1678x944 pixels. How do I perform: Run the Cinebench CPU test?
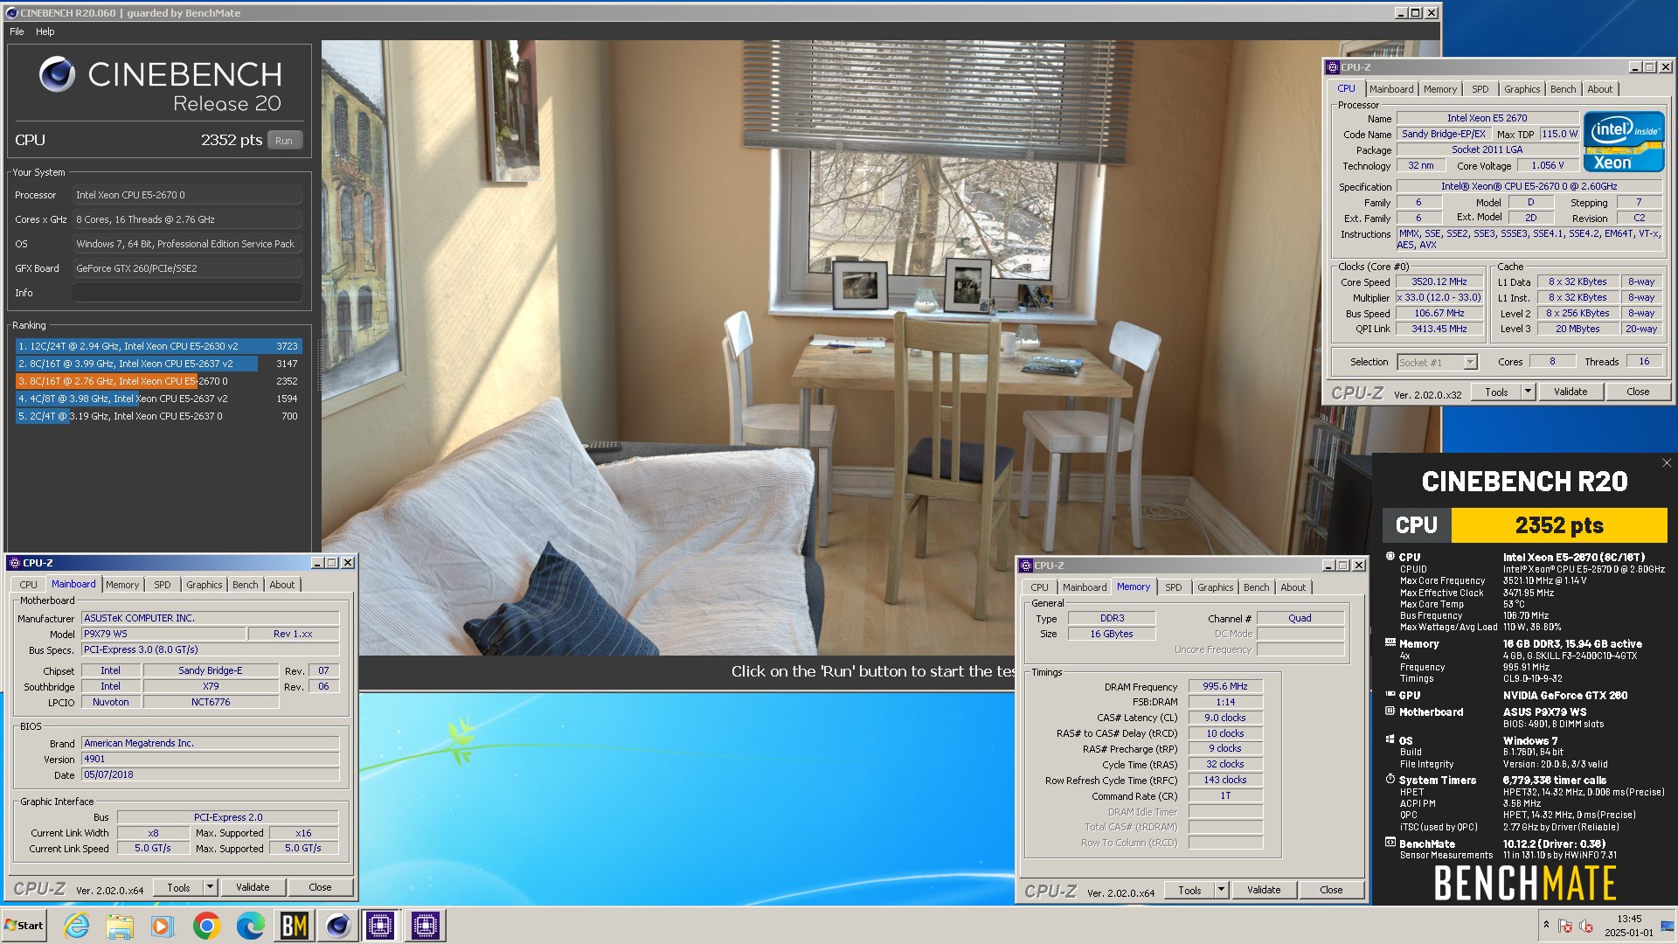coord(284,141)
